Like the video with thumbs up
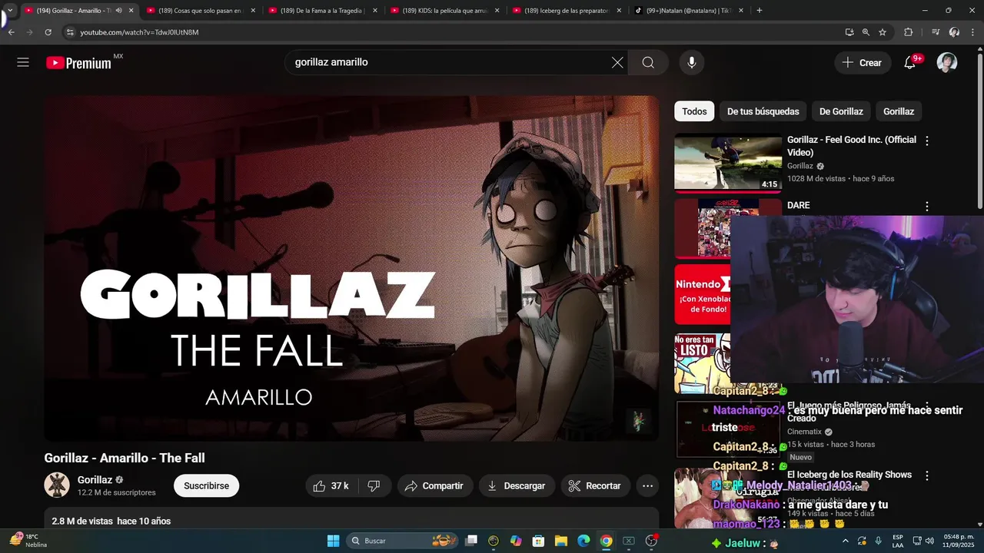This screenshot has width=984, height=553. pyautogui.click(x=331, y=485)
